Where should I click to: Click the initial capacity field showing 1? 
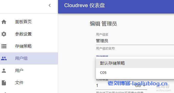[x=115, y=86]
